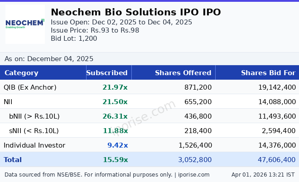299x182 pixels.
Task: Click the Issue Price line
Action: 95,30
